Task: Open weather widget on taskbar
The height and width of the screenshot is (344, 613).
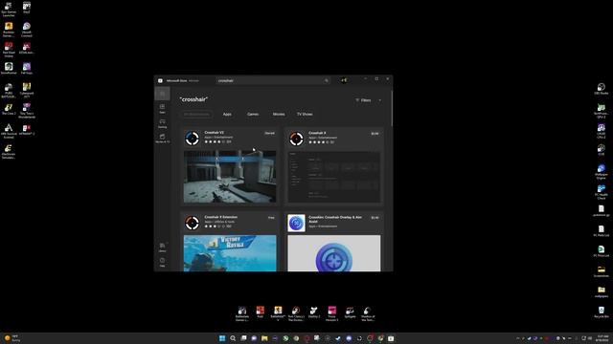Action: (x=11, y=338)
